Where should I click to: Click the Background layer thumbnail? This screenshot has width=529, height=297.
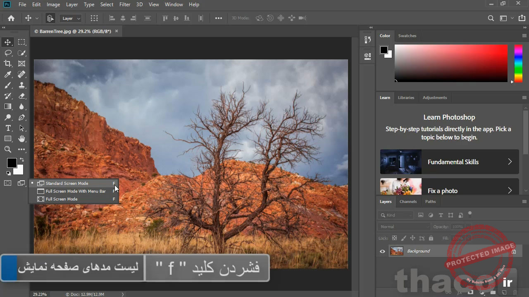coord(397,251)
